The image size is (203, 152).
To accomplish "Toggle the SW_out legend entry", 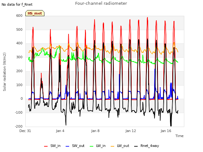I will click(75, 146).
